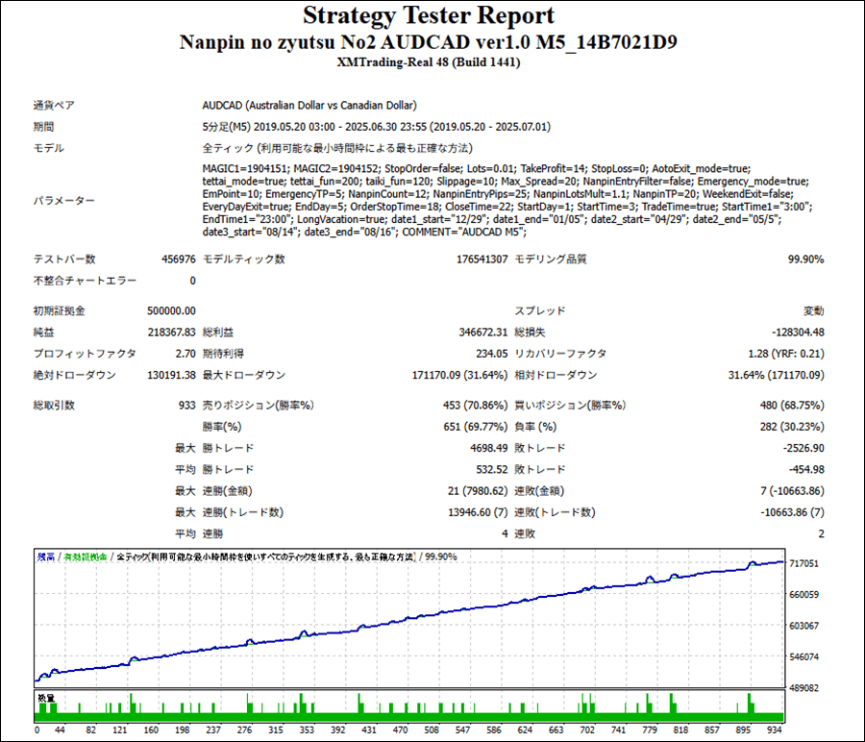Click the chart axis value 546074

pos(804,657)
